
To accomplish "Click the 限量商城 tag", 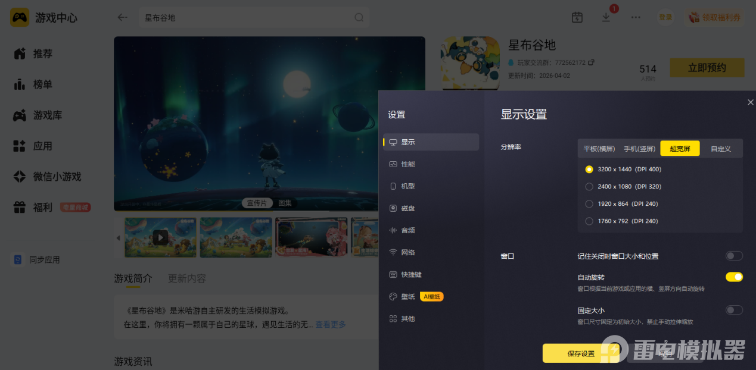I will [x=76, y=208].
